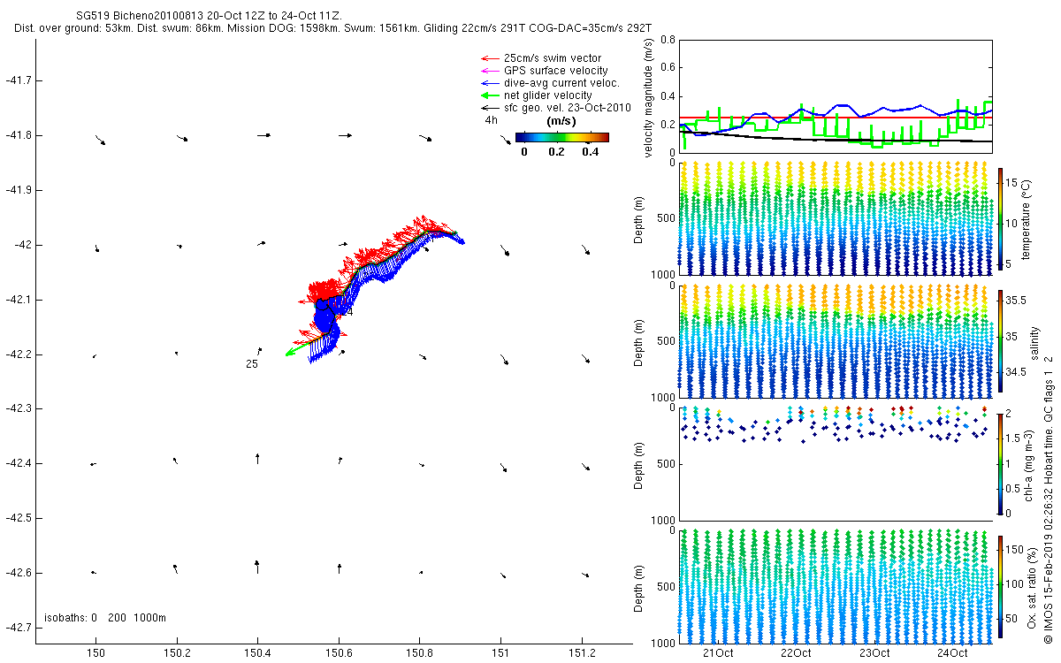Select the '25cm/s swim vector' legend label
1061x663 pixels.
[553, 58]
